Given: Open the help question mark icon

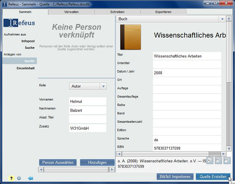Looking at the screenshot, I should coord(11,178).
